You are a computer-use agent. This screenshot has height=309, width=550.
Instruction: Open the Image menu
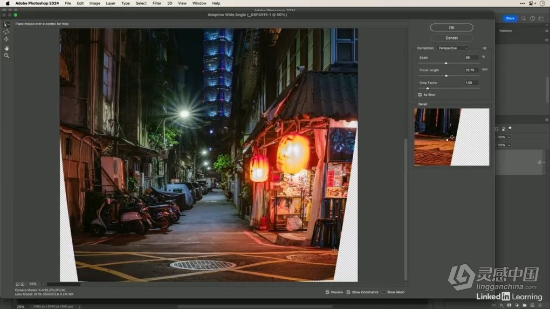(95, 3)
